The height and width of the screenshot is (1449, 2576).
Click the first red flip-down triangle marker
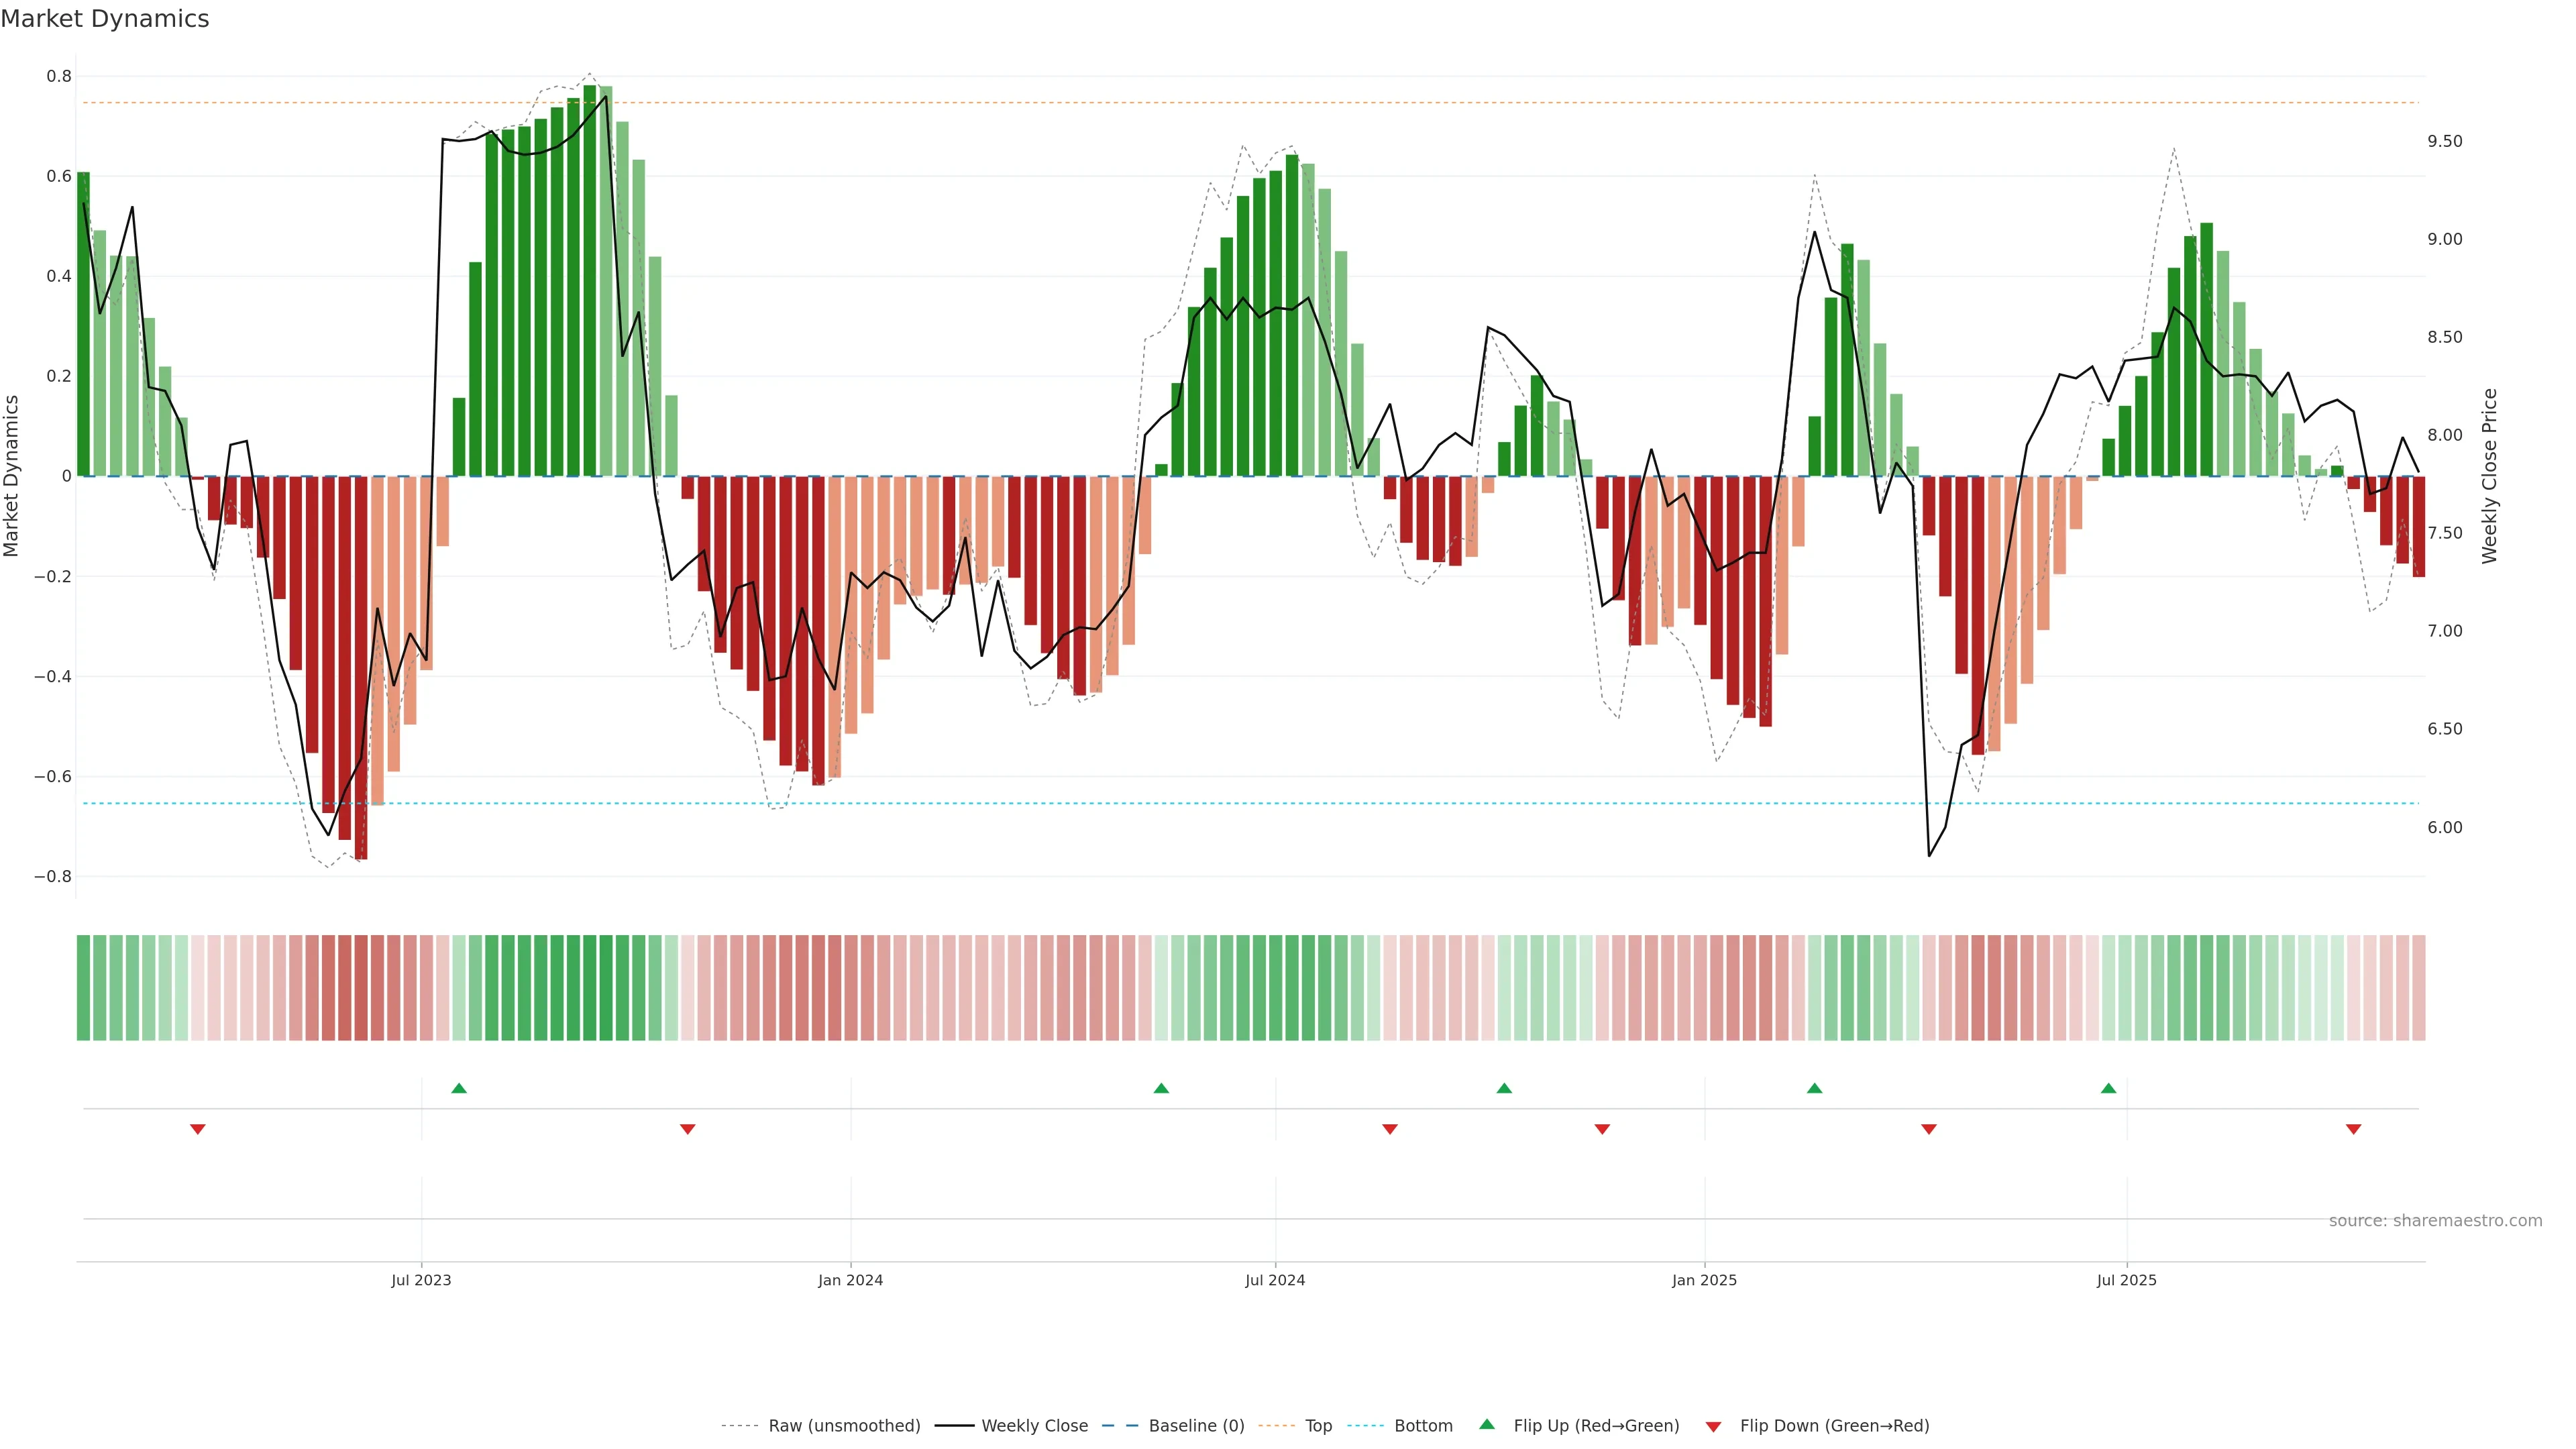tap(198, 1129)
